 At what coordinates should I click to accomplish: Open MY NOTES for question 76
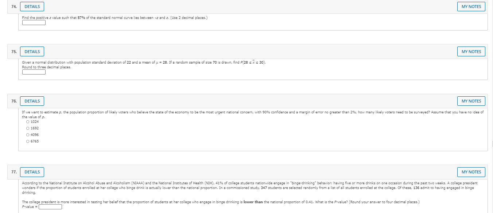coord(471,101)
